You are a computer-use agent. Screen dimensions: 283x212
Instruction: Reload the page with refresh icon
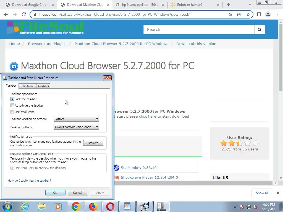24,14
